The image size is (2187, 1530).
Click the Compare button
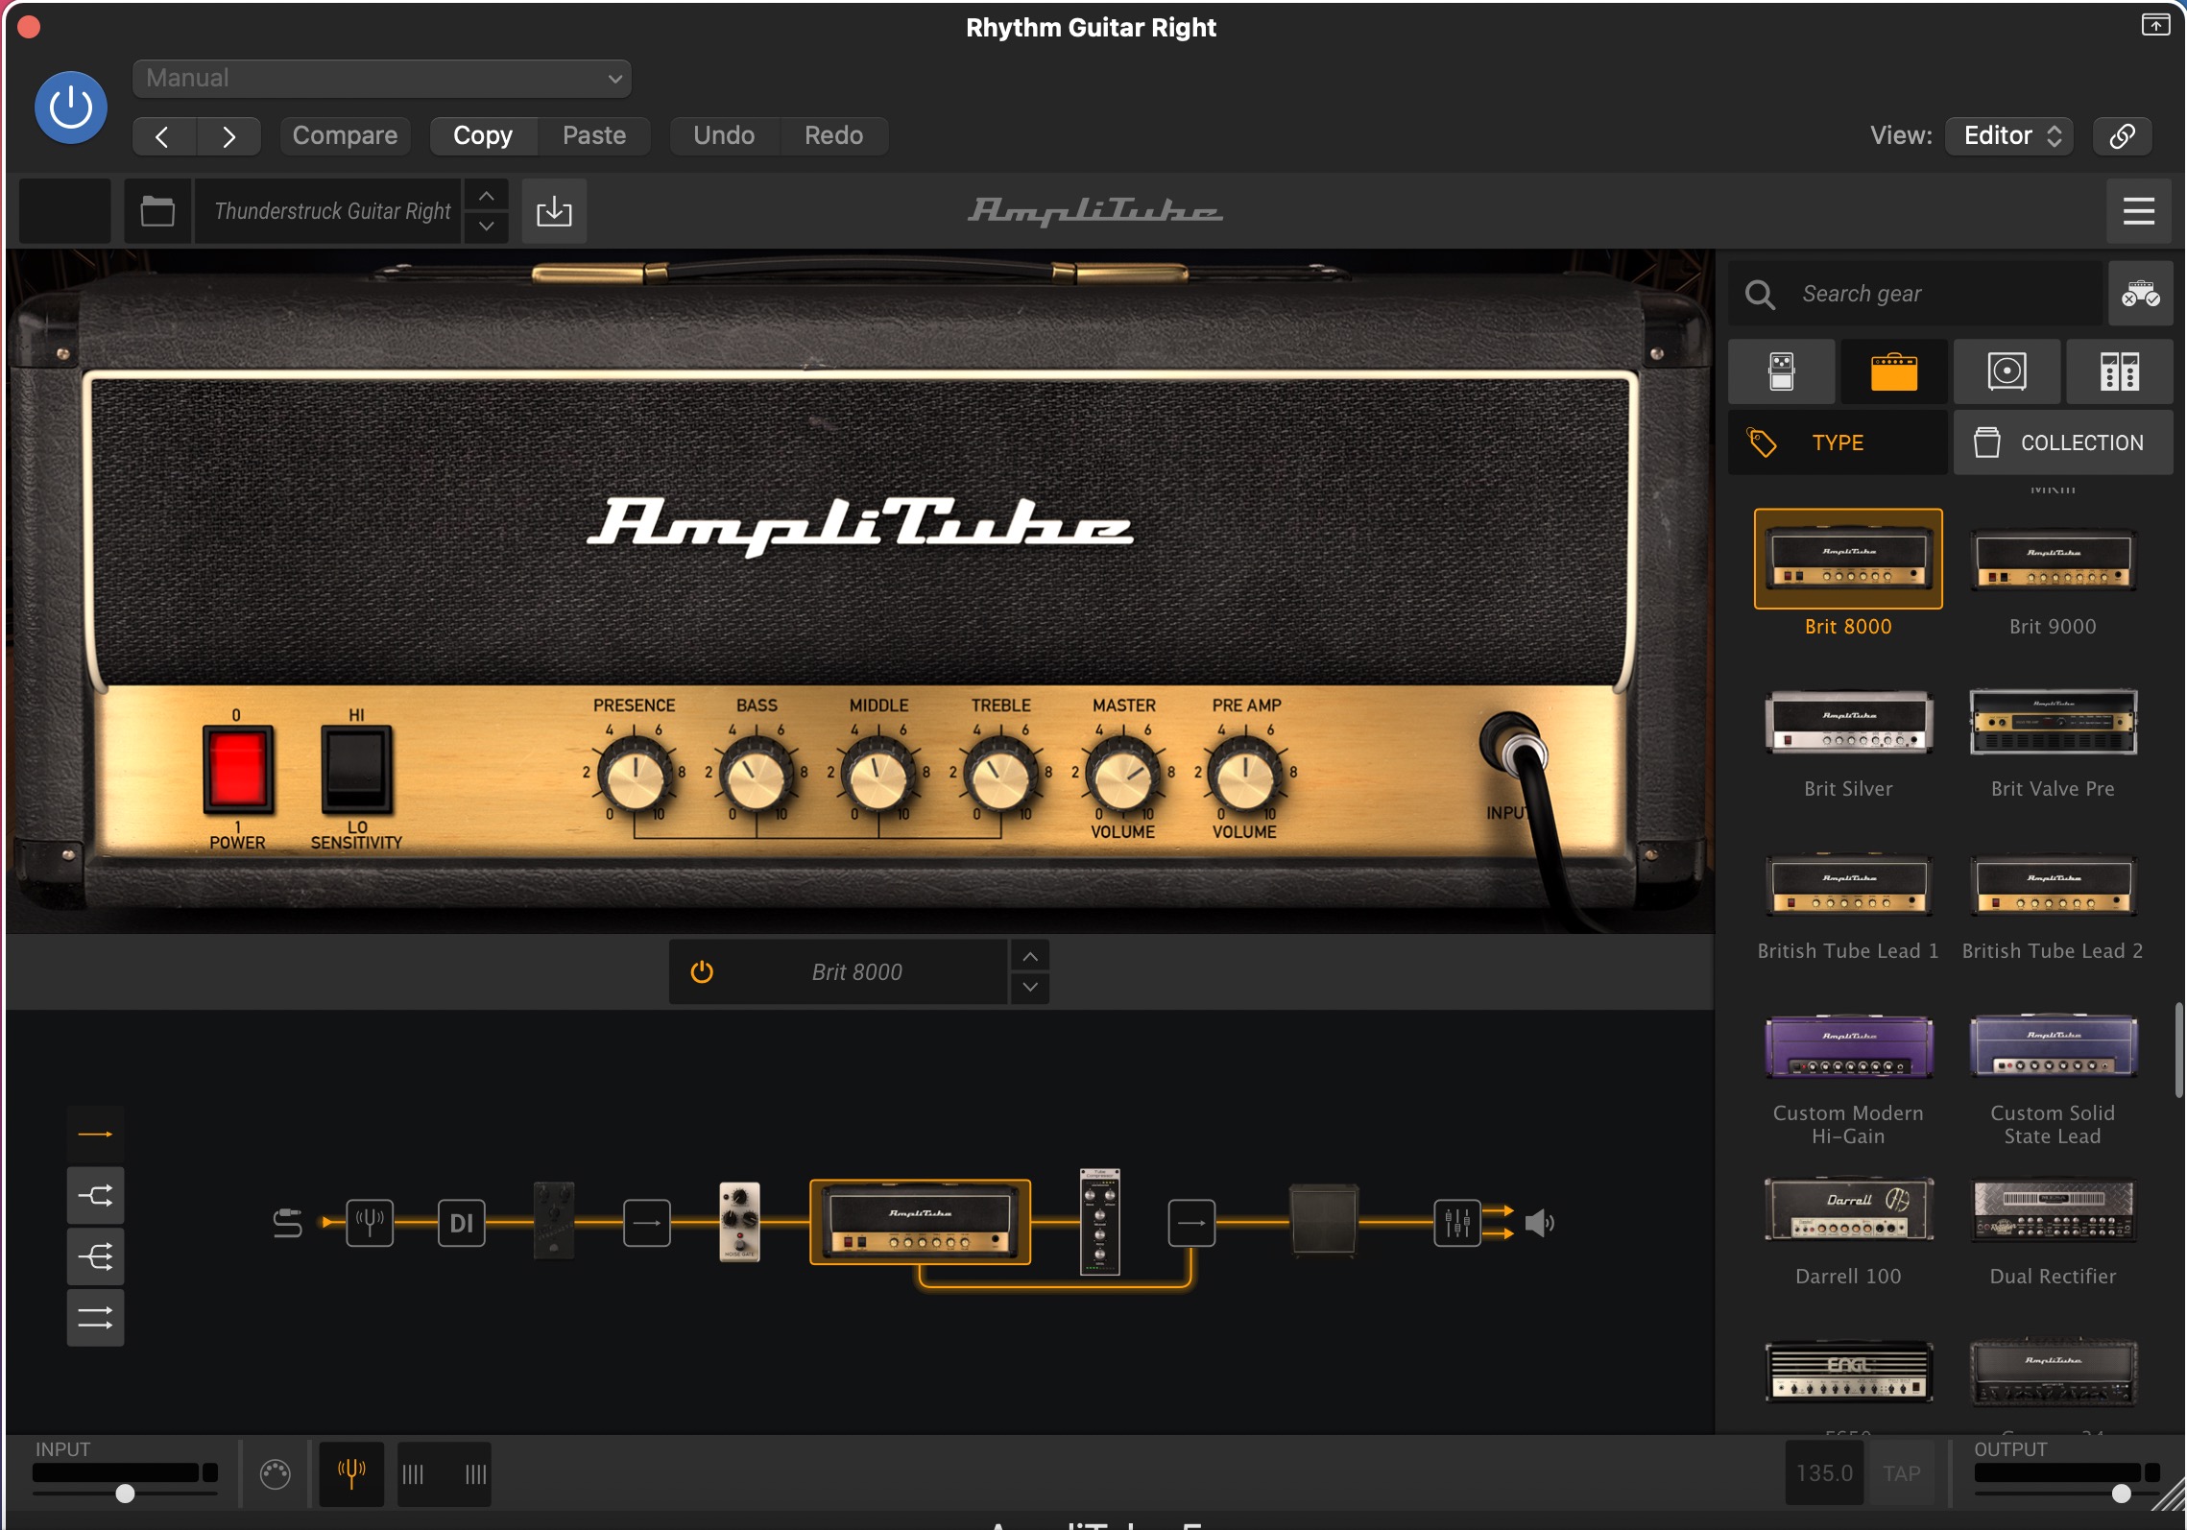pos(345,135)
